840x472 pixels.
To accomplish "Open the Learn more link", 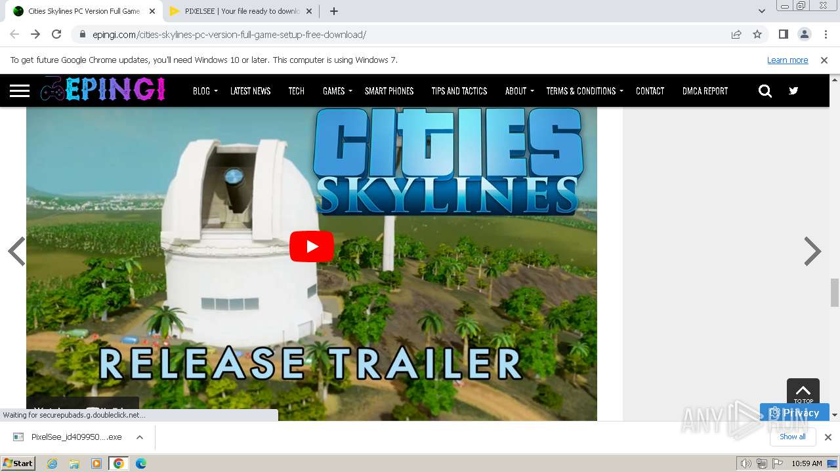I will (x=787, y=60).
